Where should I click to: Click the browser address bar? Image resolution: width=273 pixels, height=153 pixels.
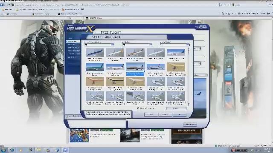(x=115, y=5)
